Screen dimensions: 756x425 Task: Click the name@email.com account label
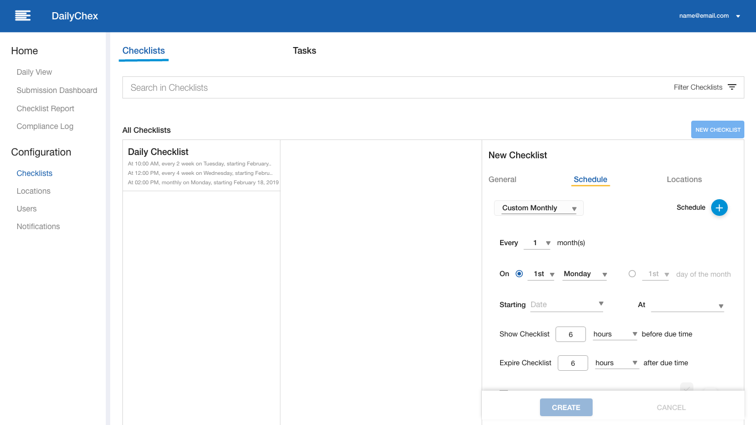point(704,16)
